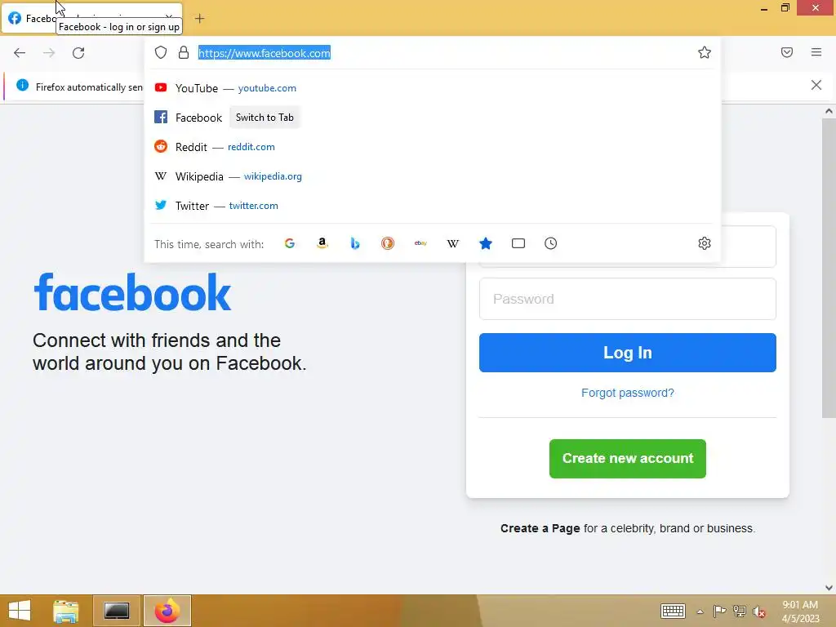Open the on-screen keyboard tray icon
Viewport: 836px width, 627px height.
coord(673,611)
